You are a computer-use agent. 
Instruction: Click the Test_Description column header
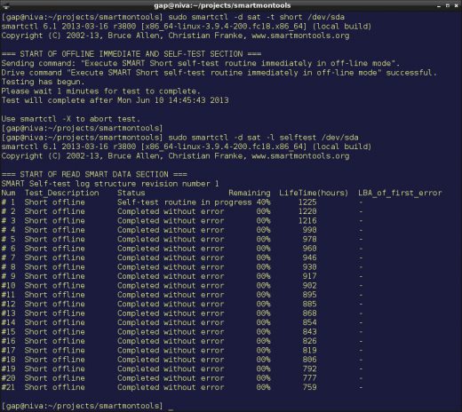click(62, 193)
